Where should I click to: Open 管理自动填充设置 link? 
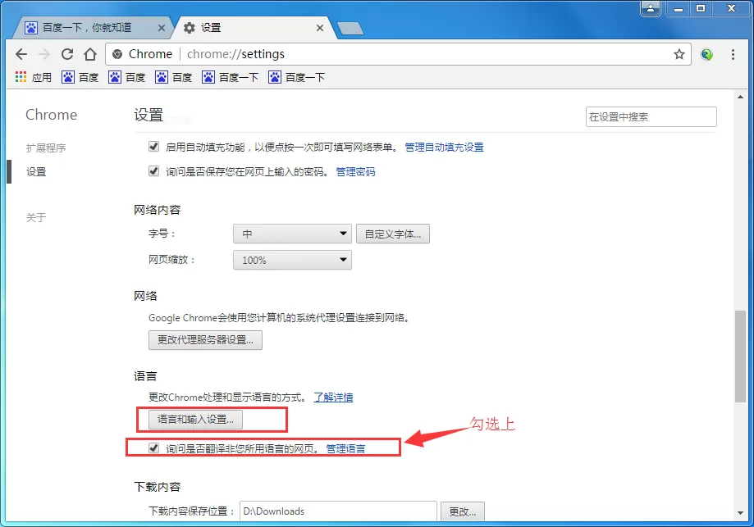tap(445, 147)
